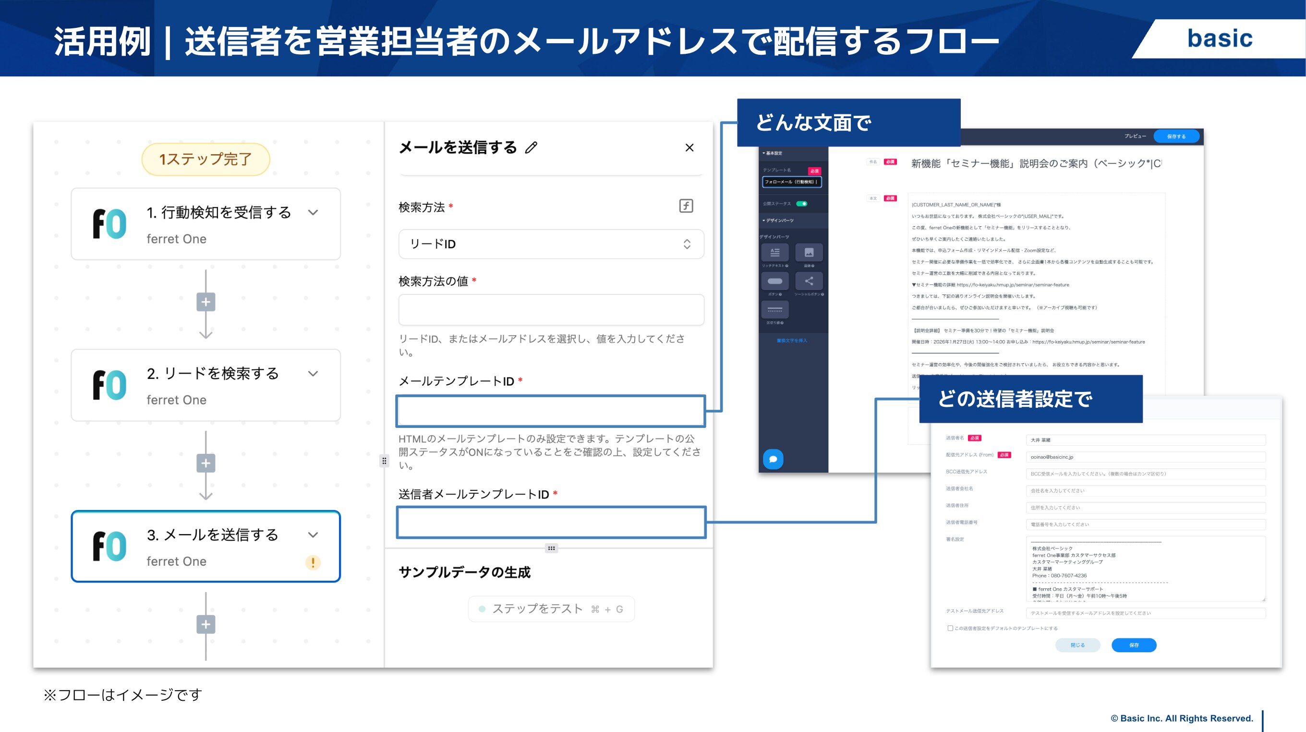Click the blue 保存 button in sender settings
The height and width of the screenshot is (732, 1306).
click(x=1134, y=645)
